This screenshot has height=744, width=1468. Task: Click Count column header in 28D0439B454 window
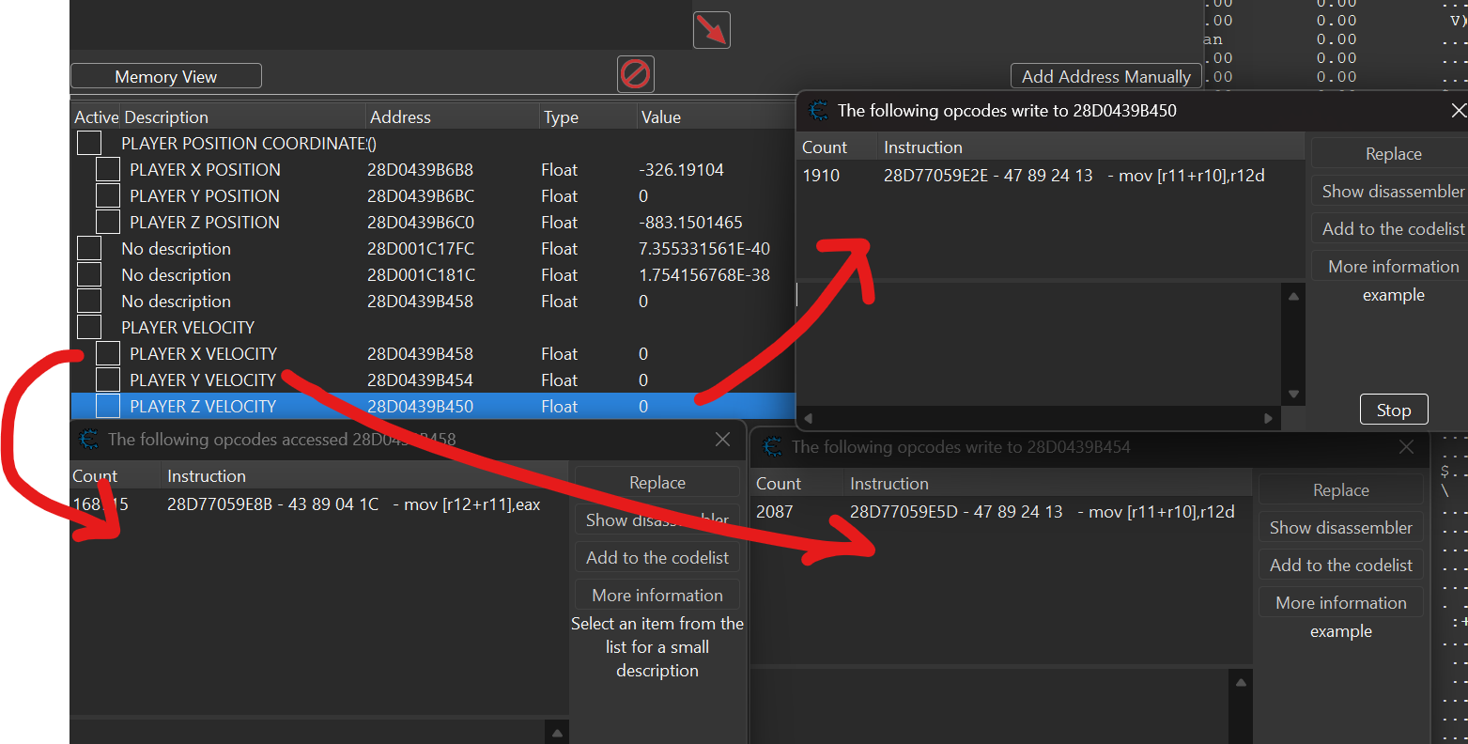click(x=797, y=483)
